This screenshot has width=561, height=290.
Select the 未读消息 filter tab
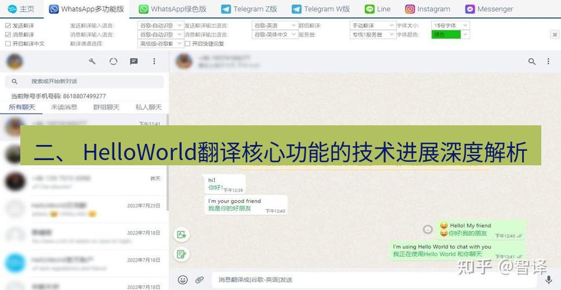64,107
